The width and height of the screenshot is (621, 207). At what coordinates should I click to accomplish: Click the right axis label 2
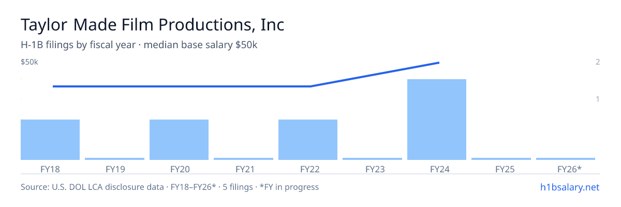point(598,62)
